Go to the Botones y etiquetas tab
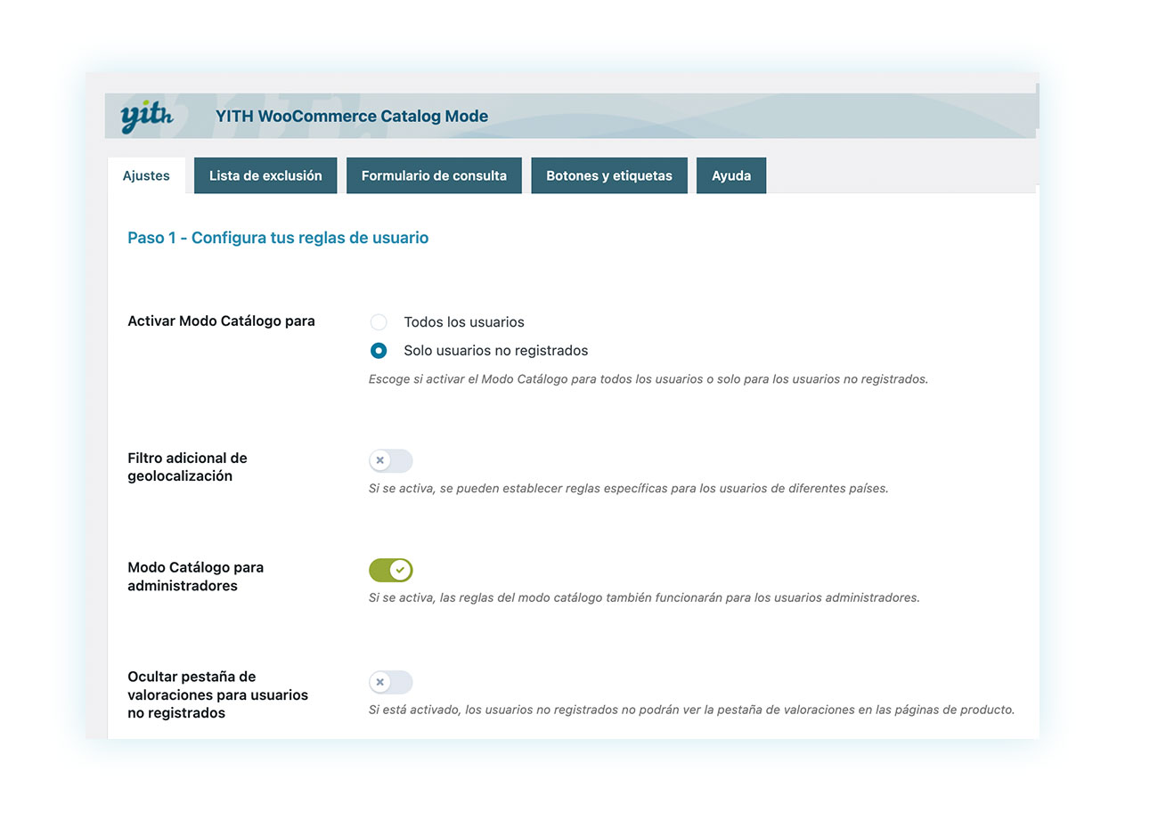1158x820 pixels. point(609,175)
